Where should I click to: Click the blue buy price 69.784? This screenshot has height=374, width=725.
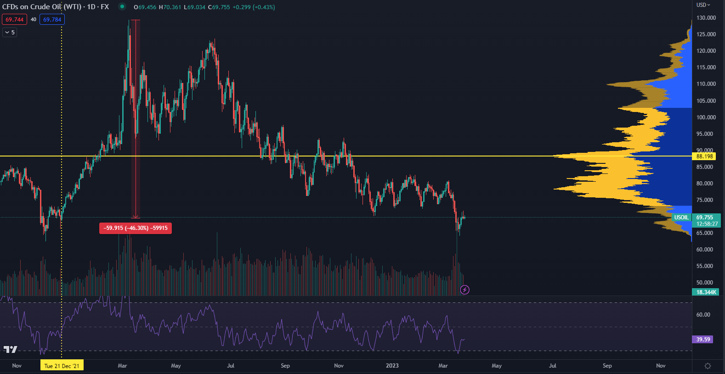coord(52,19)
